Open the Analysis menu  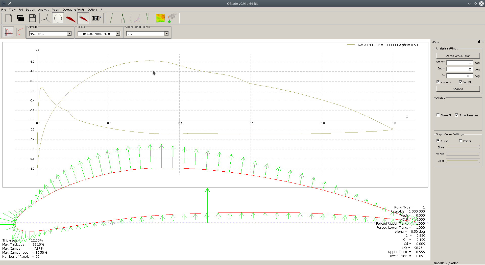(x=43, y=10)
